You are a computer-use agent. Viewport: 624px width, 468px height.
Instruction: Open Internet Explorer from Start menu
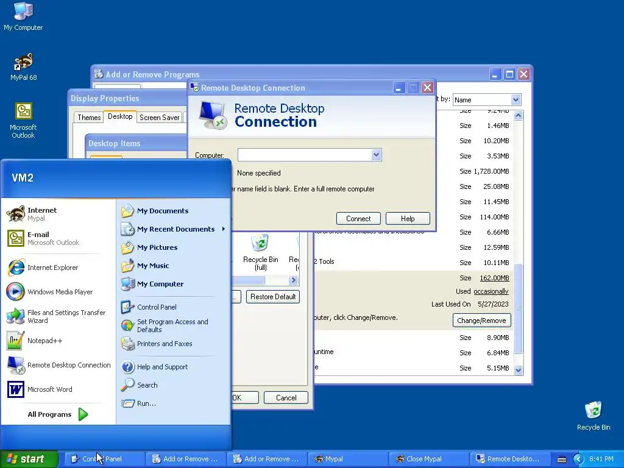(x=58, y=268)
